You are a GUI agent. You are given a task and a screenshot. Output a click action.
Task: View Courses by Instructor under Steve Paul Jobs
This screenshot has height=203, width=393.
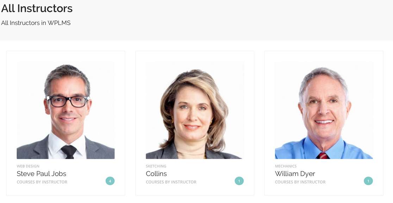click(x=42, y=182)
